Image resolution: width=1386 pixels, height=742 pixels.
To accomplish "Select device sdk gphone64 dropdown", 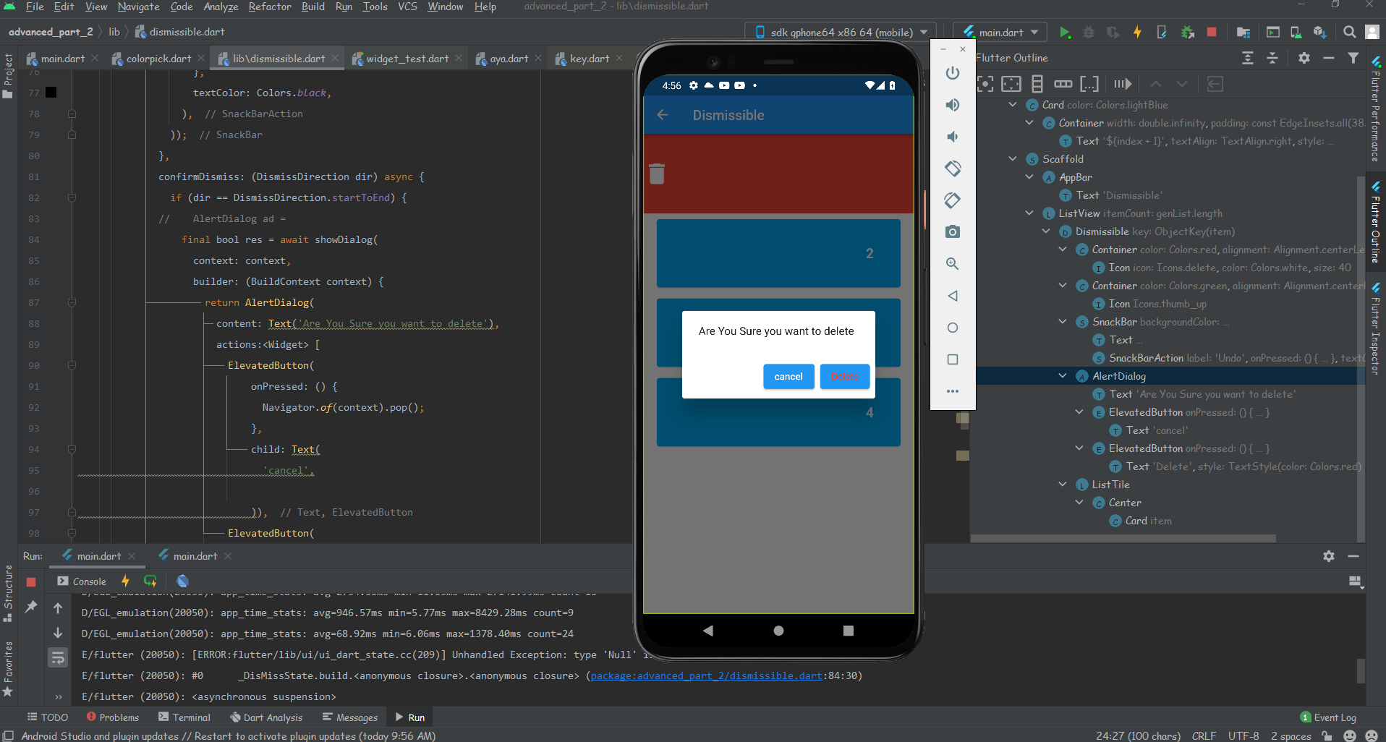I will point(841,33).
